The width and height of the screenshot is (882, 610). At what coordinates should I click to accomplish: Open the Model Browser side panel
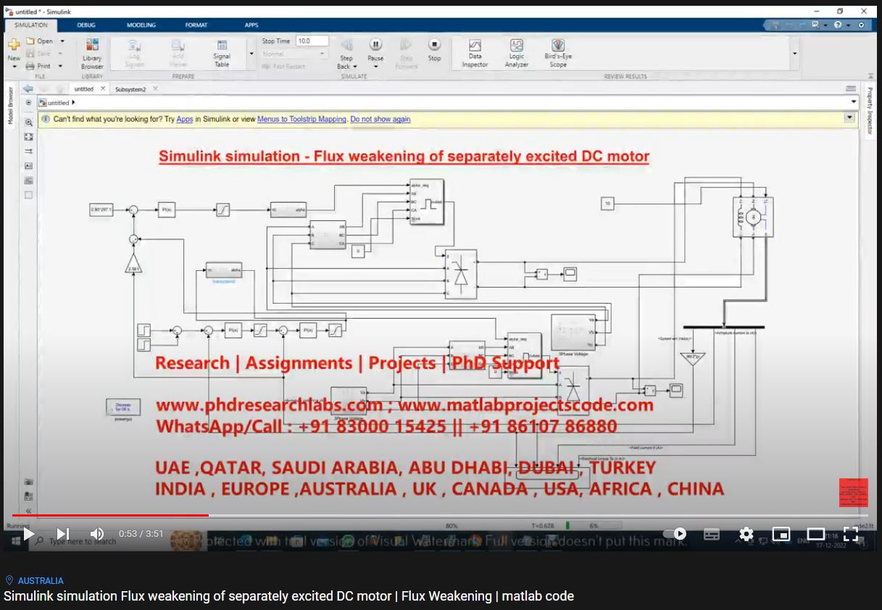point(11,106)
